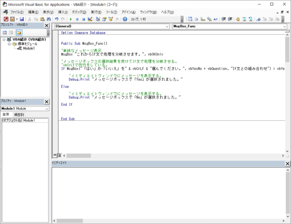Click the Reset (stop) toolbar icon

(x=83, y=19)
